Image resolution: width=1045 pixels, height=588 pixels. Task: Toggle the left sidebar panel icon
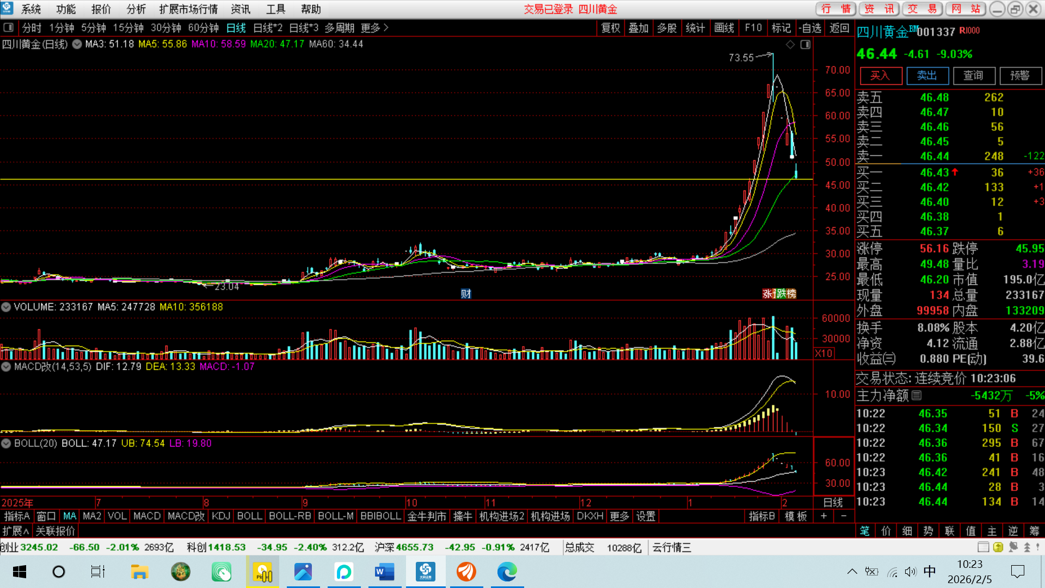[8, 28]
